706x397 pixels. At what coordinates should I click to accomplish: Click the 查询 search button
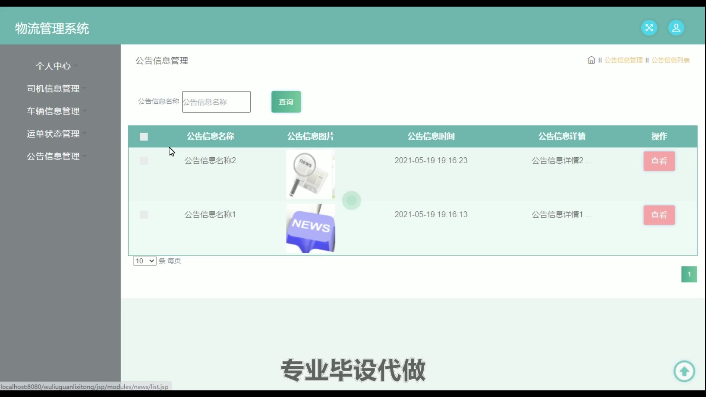coord(286,102)
